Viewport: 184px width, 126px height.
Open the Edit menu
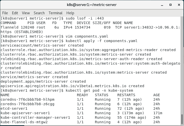[x=15, y=13]
